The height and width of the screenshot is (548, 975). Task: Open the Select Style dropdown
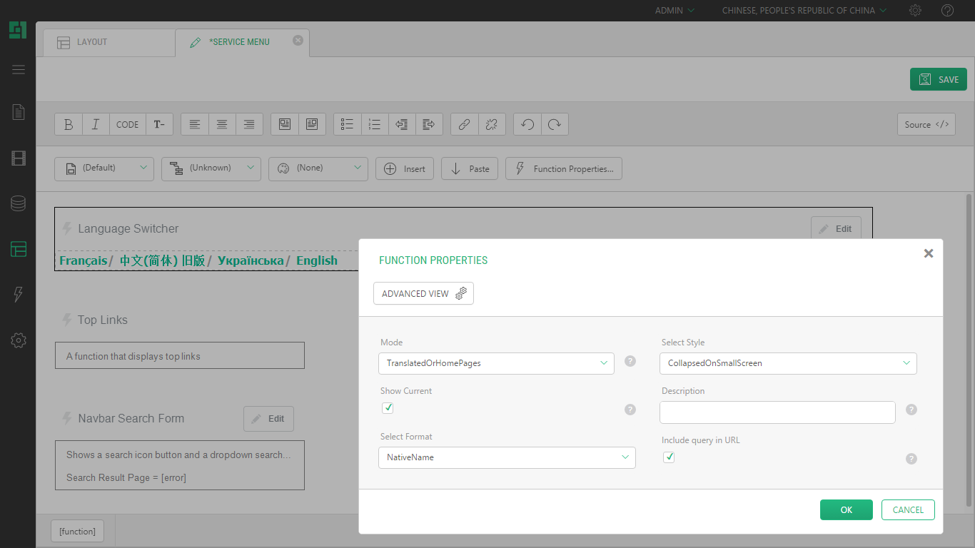pos(788,363)
